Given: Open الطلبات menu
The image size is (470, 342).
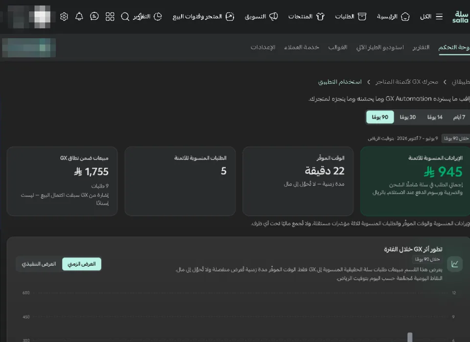Looking at the screenshot, I should [351, 17].
